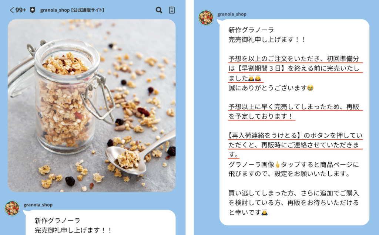This screenshot has width=379, height=235.
Task: Tap the 買い逃してしまった方 paragraph
Action: (294, 203)
